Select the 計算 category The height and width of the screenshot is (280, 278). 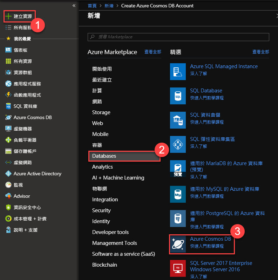pos(97,91)
